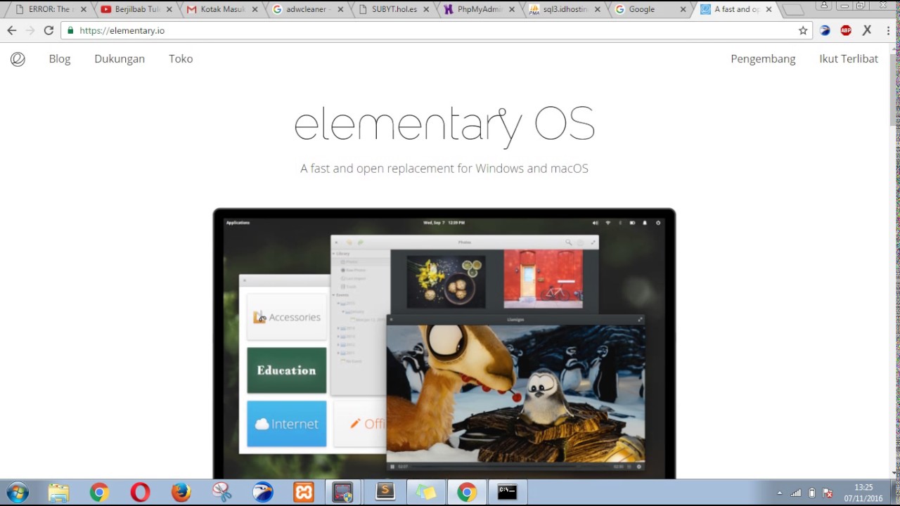
Task: Launch Opera from the taskbar
Action: click(140, 493)
